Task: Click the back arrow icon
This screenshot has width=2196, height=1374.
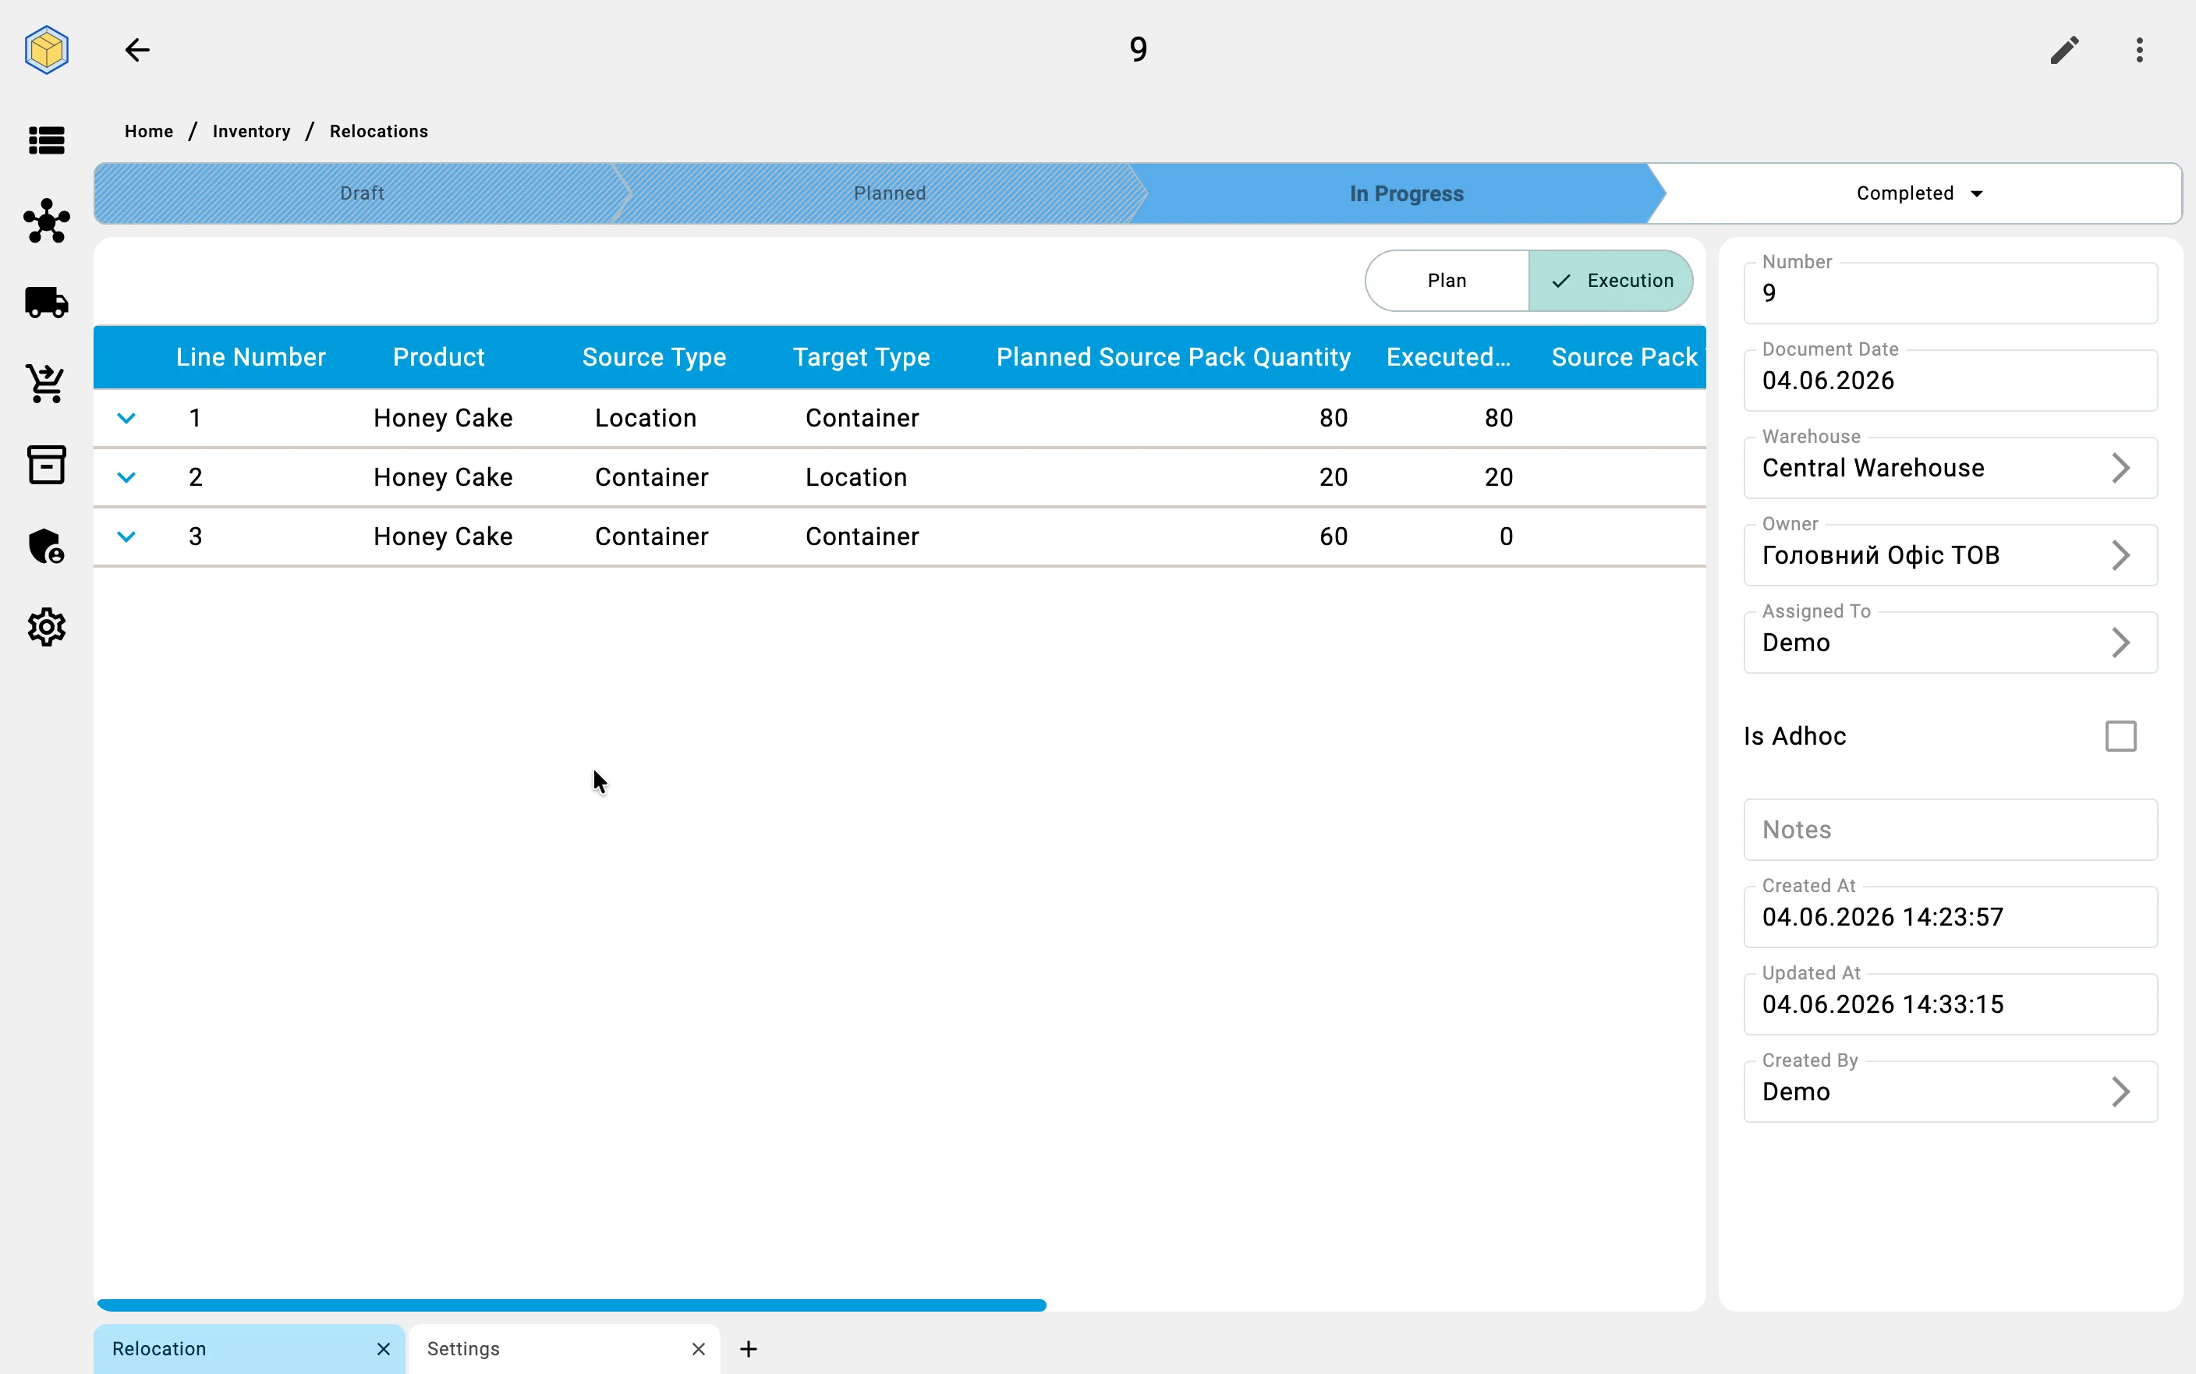Action: pyautogui.click(x=137, y=49)
